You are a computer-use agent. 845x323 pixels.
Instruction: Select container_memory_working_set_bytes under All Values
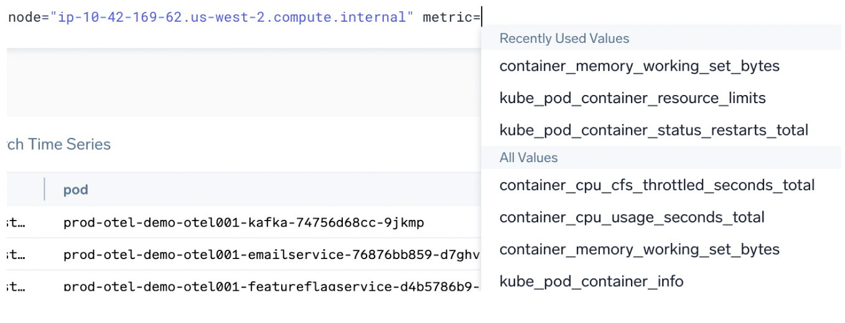tap(639, 250)
